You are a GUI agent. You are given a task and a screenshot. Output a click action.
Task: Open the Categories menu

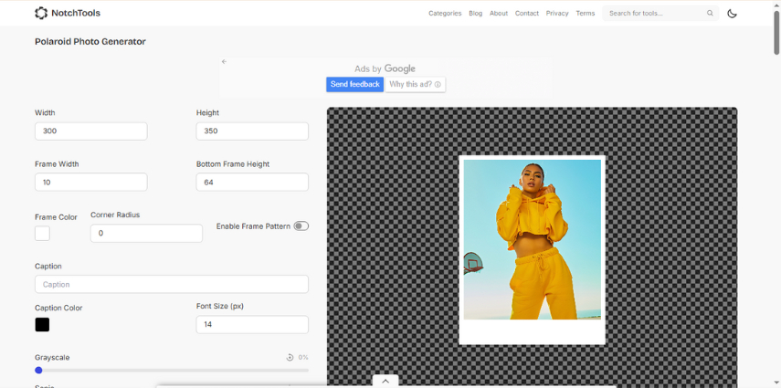tap(445, 14)
